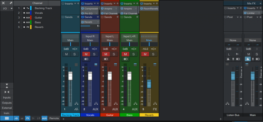263x122 pixels.
Task: Toggle the AUX channel filter button
Action: [44, 118]
